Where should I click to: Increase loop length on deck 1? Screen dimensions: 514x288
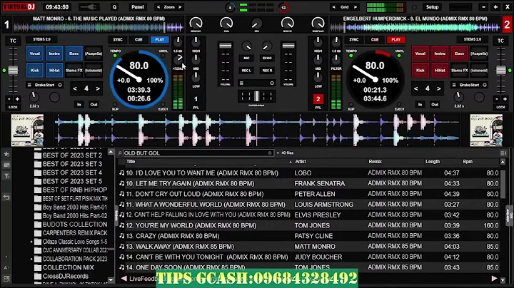(98, 88)
